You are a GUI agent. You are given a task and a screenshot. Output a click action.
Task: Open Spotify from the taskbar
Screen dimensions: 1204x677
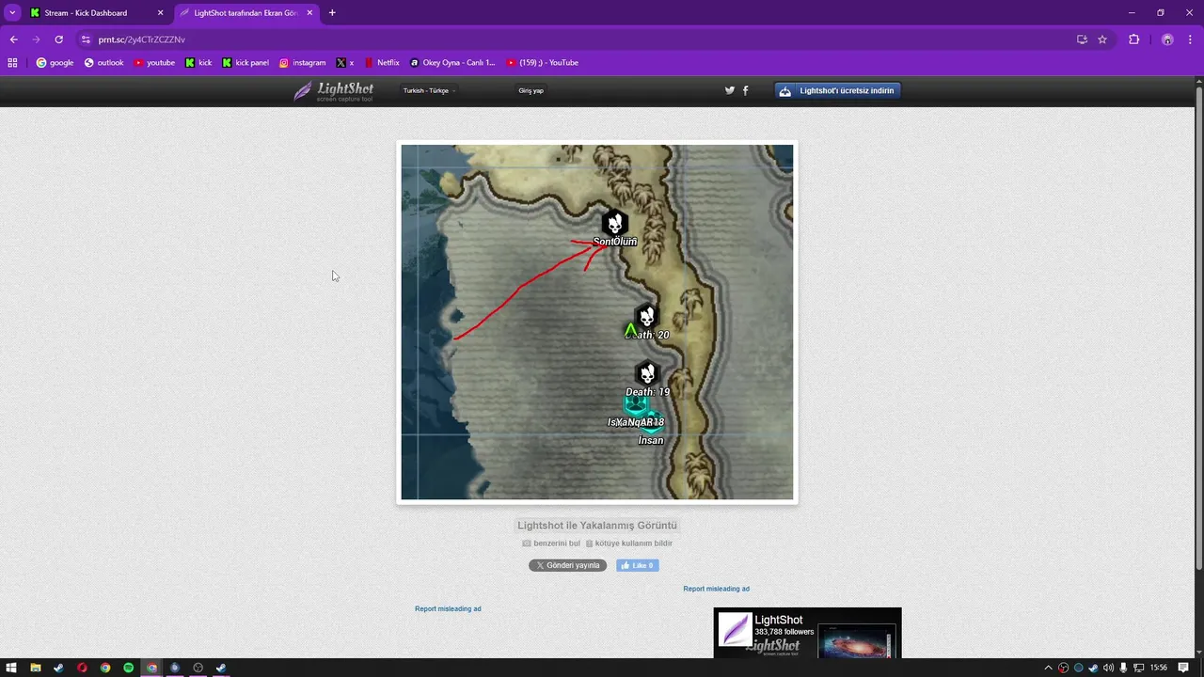click(x=129, y=668)
